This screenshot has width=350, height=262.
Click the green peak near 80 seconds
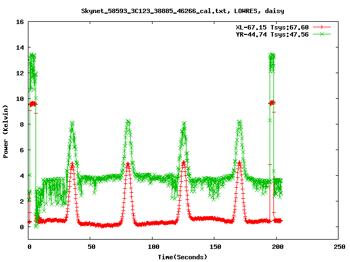[x=128, y=122]
